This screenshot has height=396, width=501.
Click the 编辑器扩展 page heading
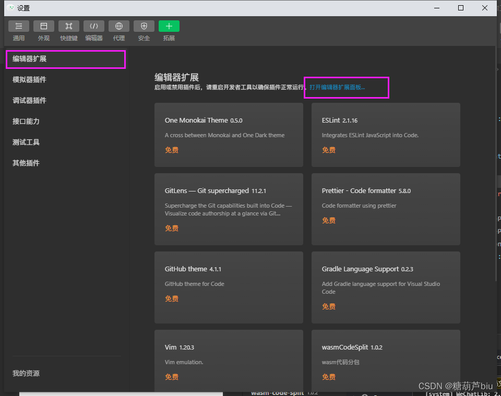[177, 77]
